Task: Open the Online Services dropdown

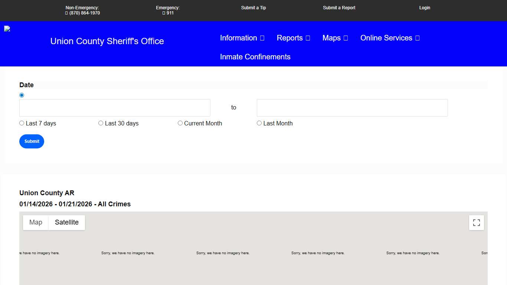Action: tap(390, 38)
